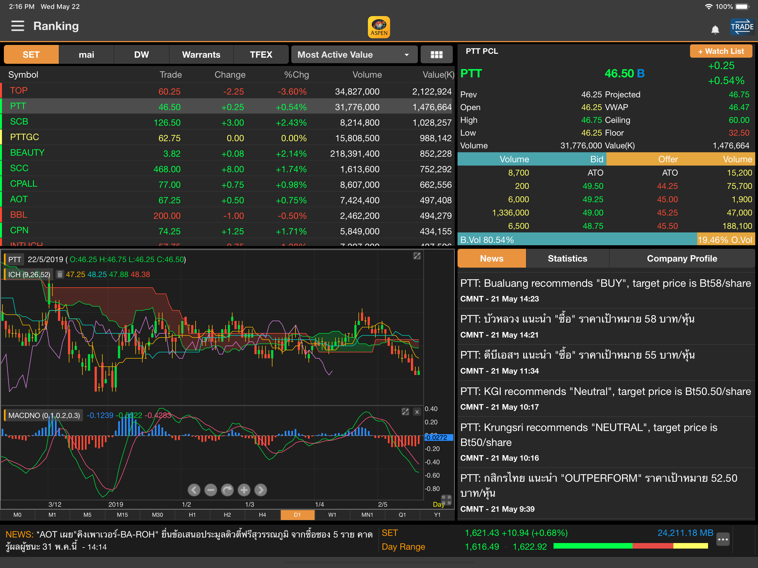Reset chart with refresh button
The height and width of the screenshot is (568, 758).
[x=227, y=490]
